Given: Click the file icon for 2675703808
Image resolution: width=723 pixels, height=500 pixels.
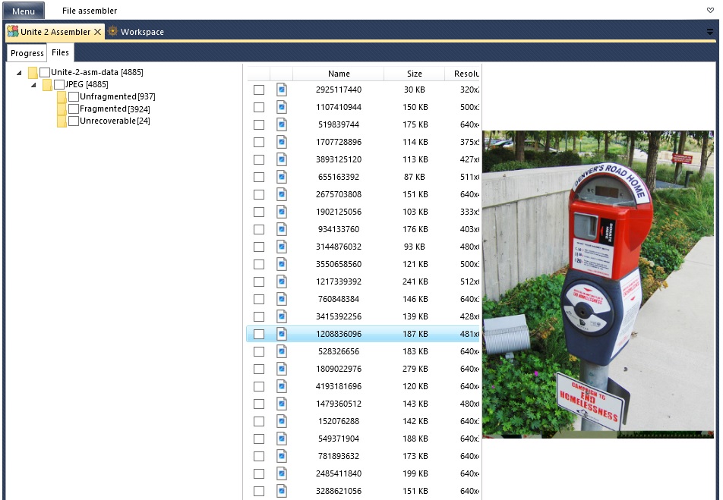Looking at the screenshot, I should [282, 194].
